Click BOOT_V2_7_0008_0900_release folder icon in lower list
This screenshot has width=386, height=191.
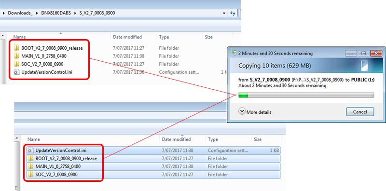(30, 159)
